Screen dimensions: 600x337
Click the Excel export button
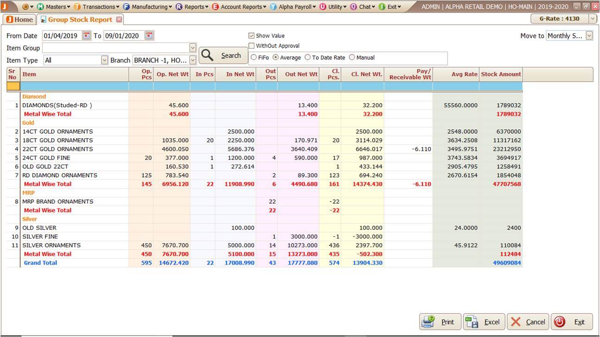pos(484,322)
